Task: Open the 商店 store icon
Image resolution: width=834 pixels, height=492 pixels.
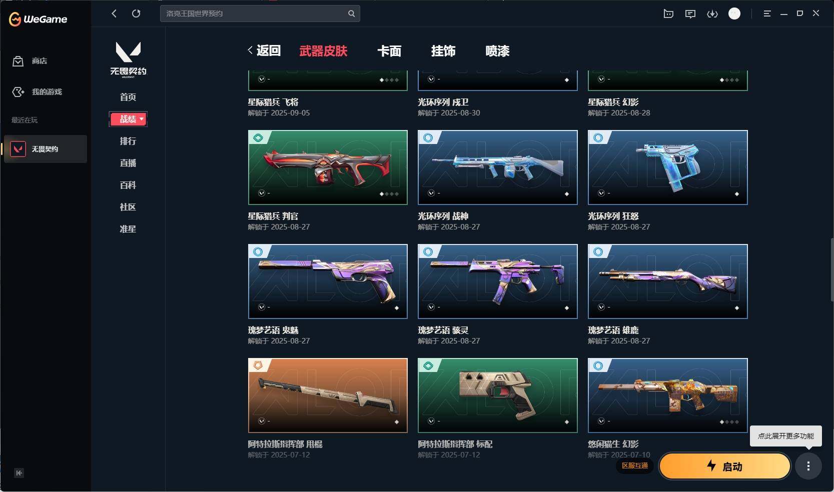Action: pyautogui.click(x=18, y=61)
